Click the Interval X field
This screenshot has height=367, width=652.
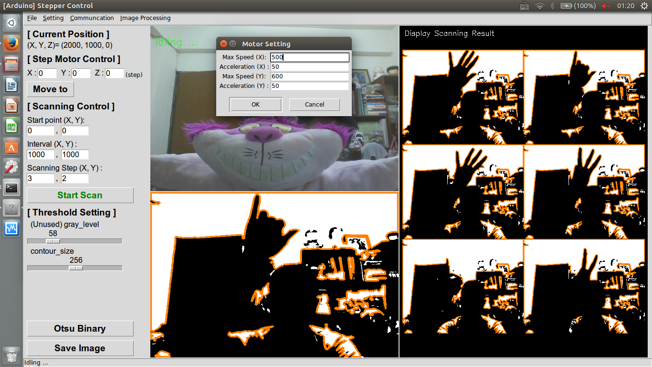click(41, 154)
